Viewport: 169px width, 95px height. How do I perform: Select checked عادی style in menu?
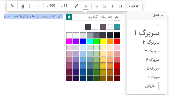pyautogui.click(x=147, y=15)
